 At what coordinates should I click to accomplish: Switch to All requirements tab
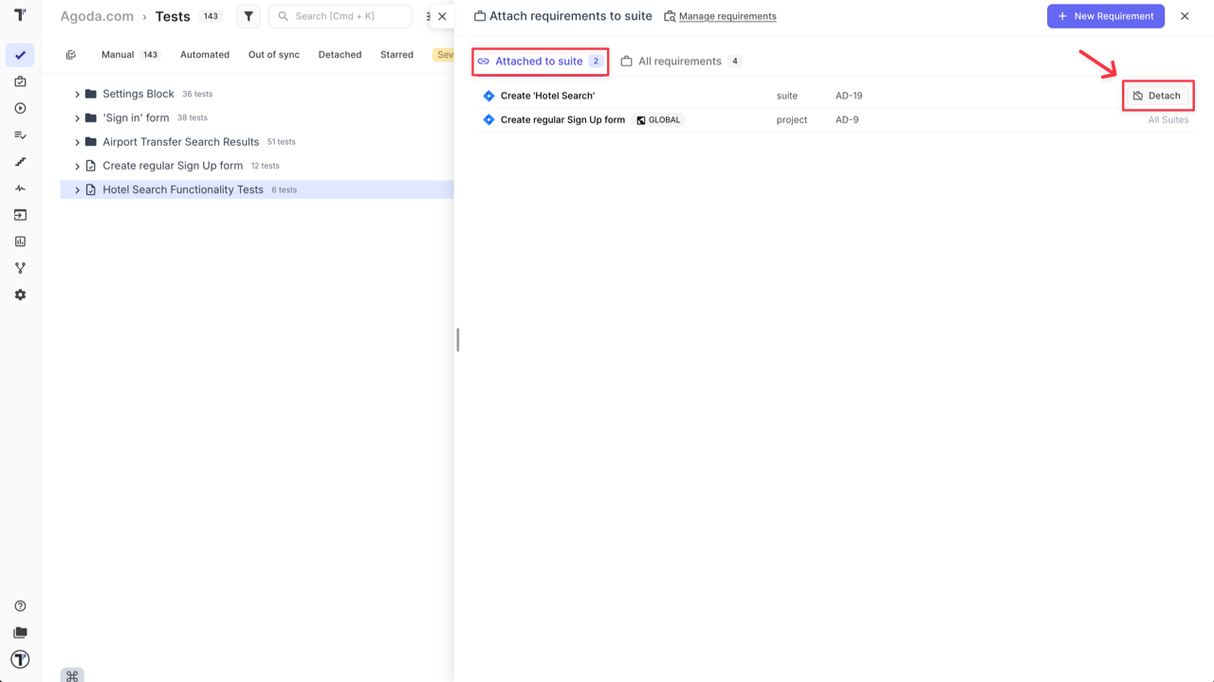[x=679, y=62]
